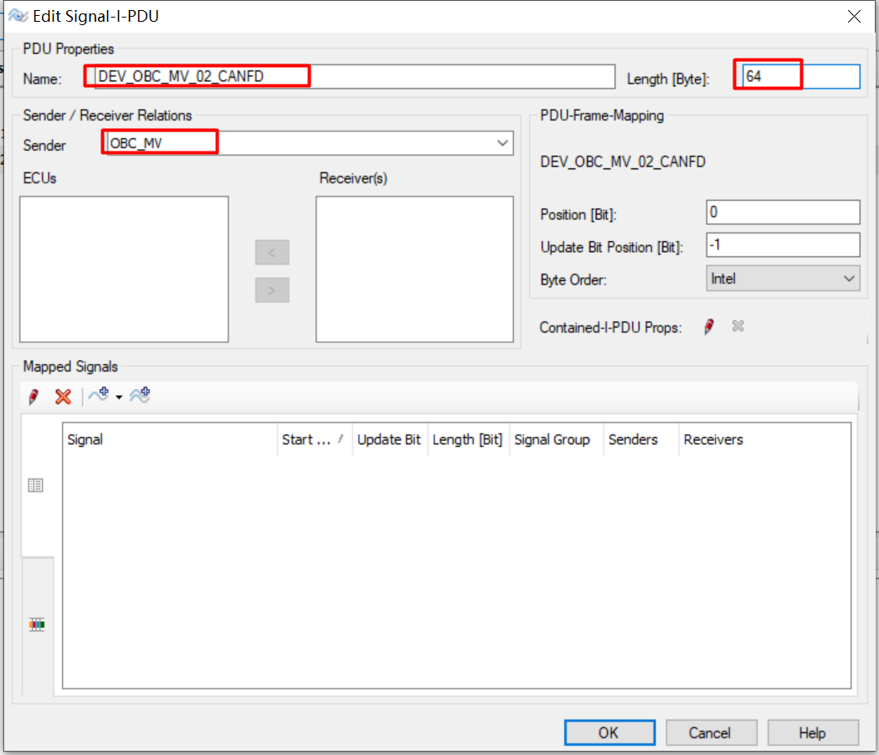Click the right arrow to remove a receiver
This screenshot has height=755, width=879.
click(271, 290)
